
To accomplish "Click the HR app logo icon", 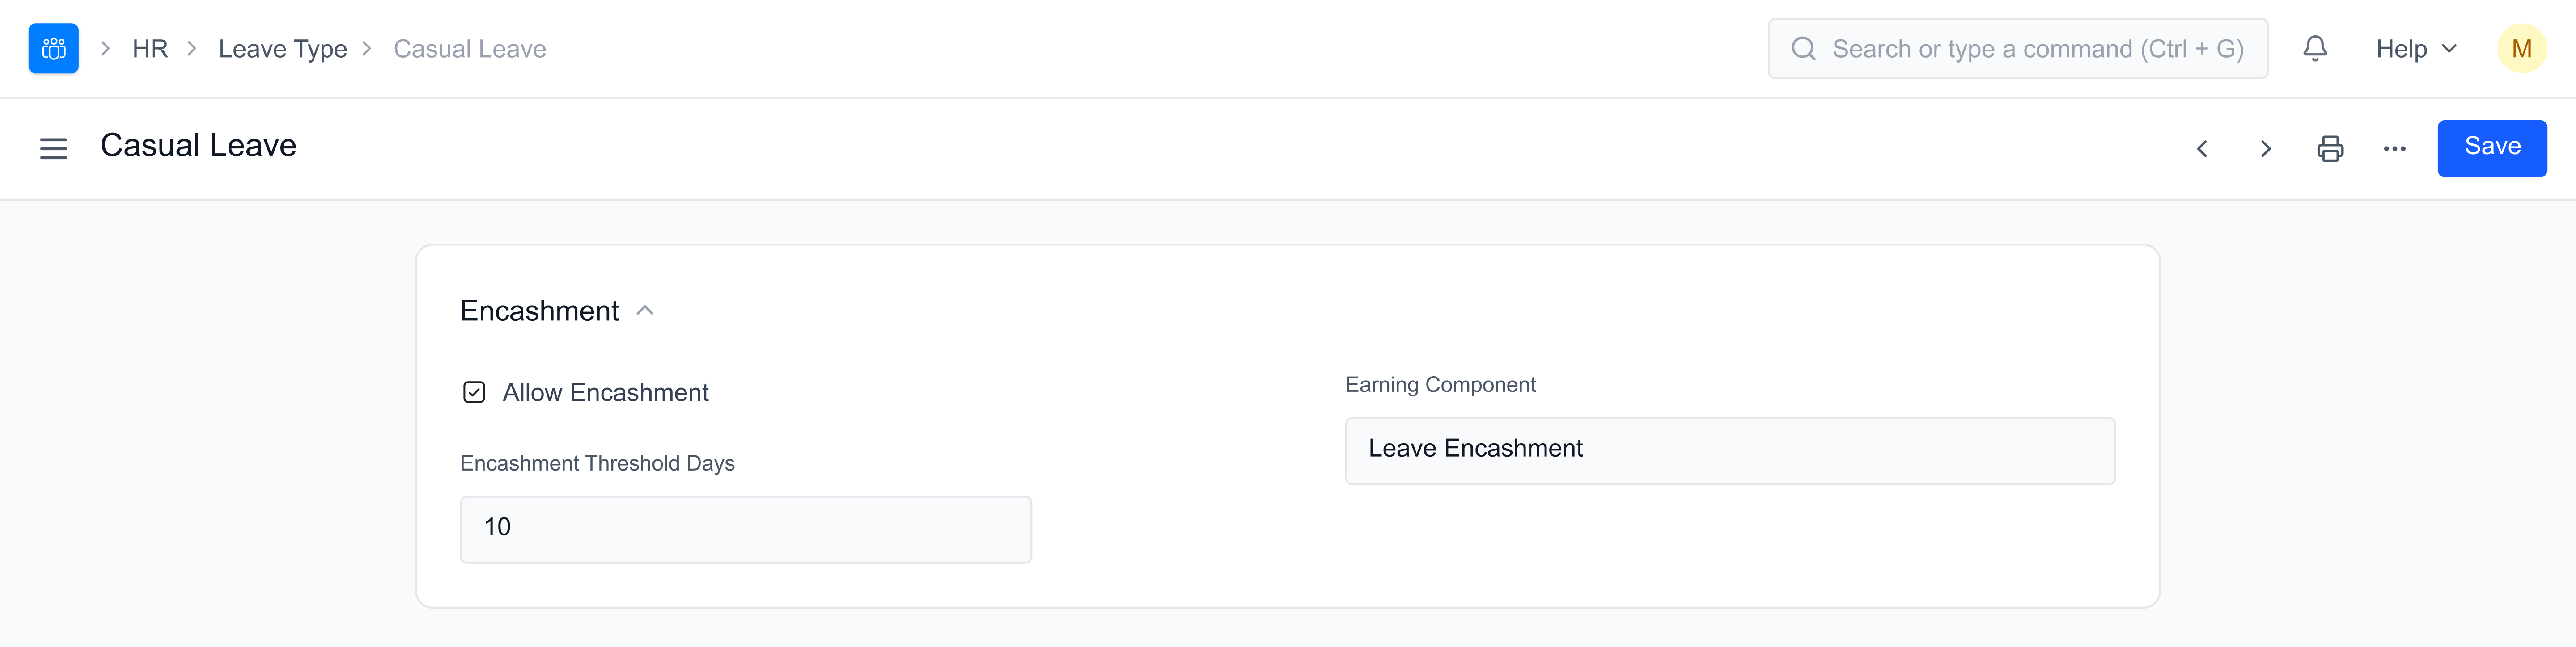I will tap(53, 49).
